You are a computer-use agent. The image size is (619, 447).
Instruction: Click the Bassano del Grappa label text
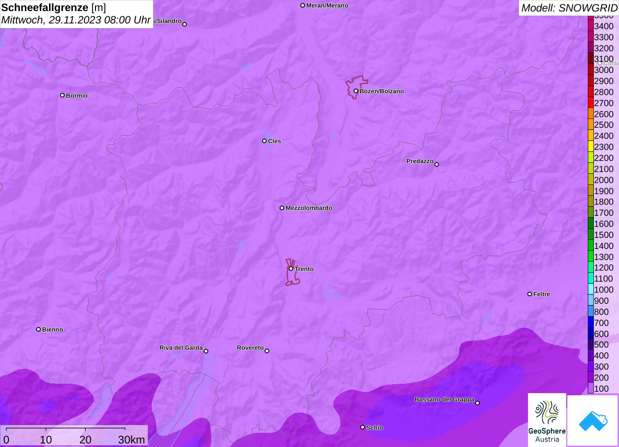(444, 399)
